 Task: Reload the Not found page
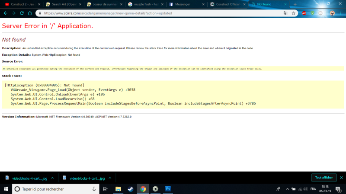point(22,13)
